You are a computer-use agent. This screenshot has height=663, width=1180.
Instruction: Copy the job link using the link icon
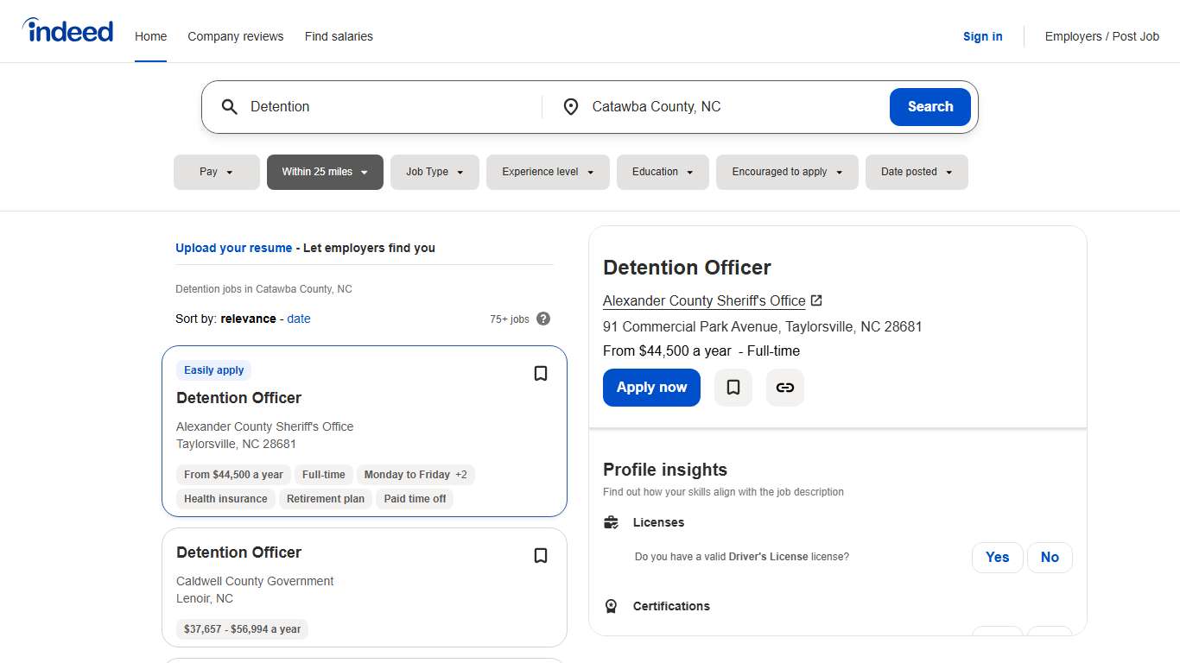[x=784, y=388]
